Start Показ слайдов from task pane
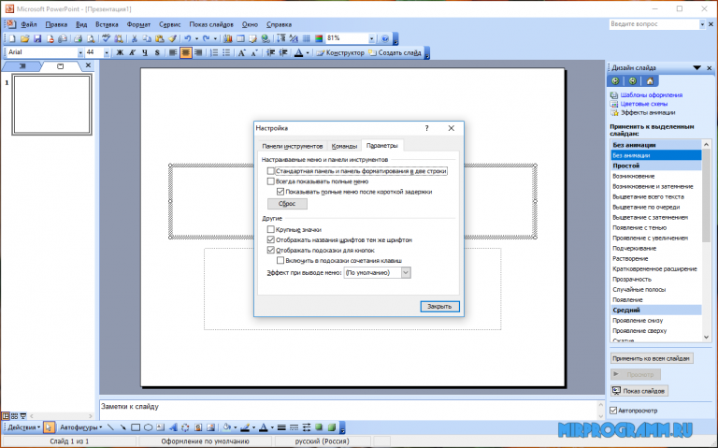Screen dimensions: 718x448 pos(639,391)
